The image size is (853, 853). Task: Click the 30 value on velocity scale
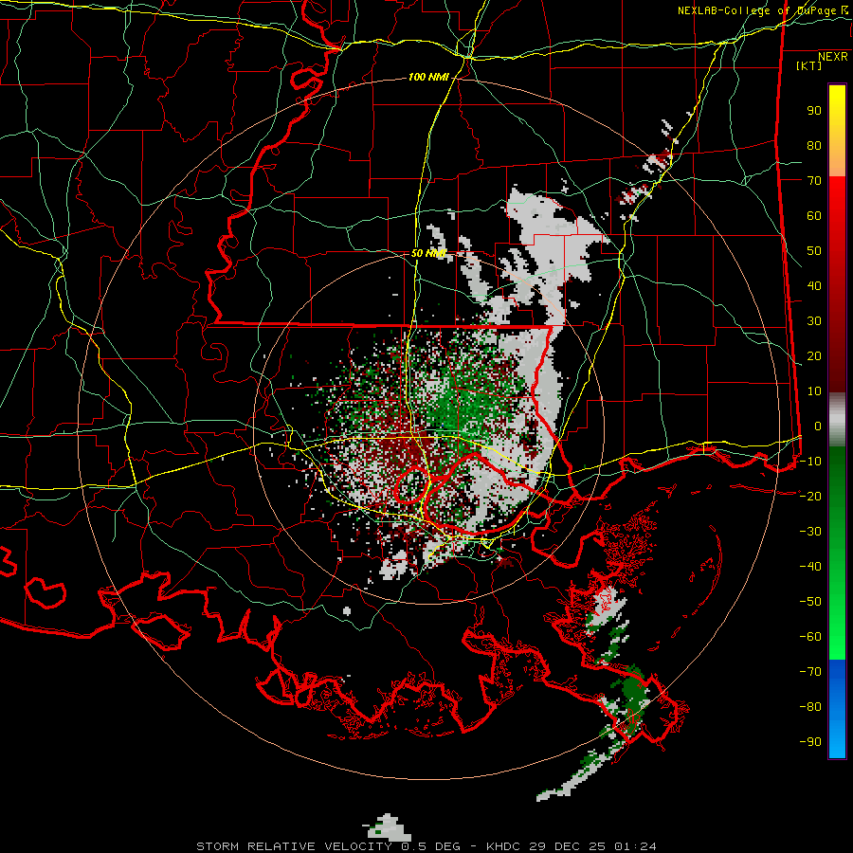[814, 321]
